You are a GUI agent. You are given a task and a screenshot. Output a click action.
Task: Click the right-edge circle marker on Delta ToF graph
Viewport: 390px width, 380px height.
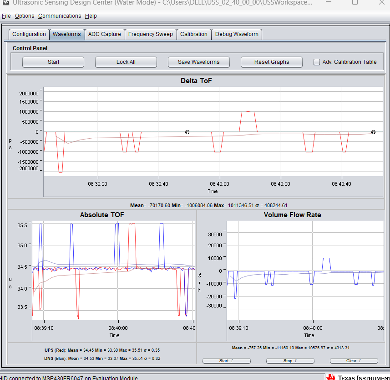373,132
